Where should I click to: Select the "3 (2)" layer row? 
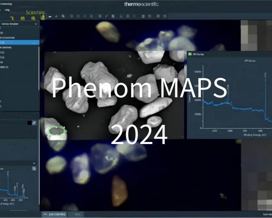[19, 57]
